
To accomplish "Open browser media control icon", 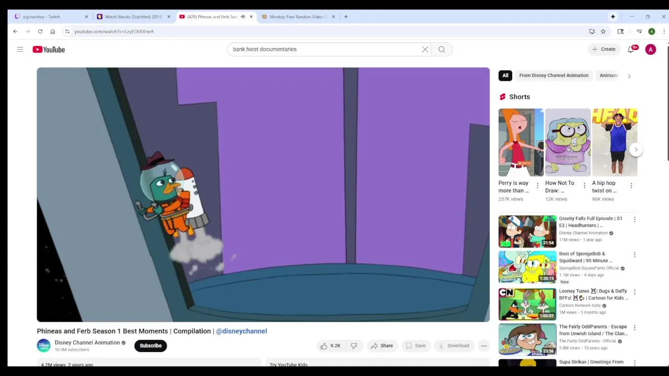I will 639,31.
